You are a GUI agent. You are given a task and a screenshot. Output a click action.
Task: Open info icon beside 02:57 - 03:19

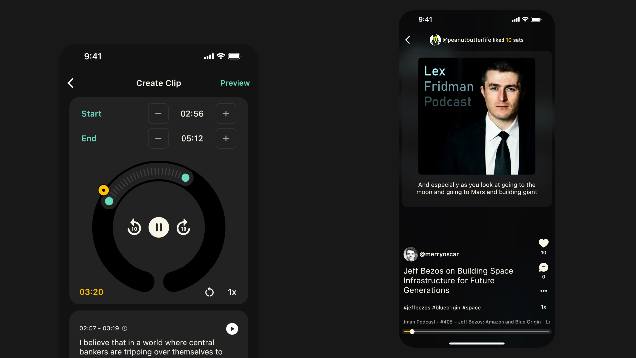[125, 328]
